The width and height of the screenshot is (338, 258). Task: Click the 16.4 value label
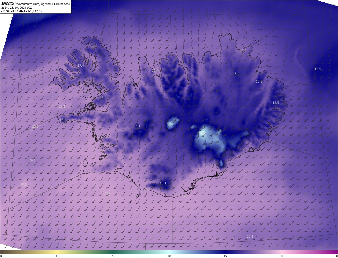(x=236, y=74)
